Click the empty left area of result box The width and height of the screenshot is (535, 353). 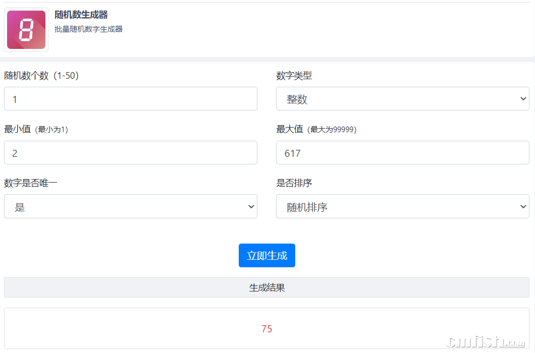pos(76,329)
